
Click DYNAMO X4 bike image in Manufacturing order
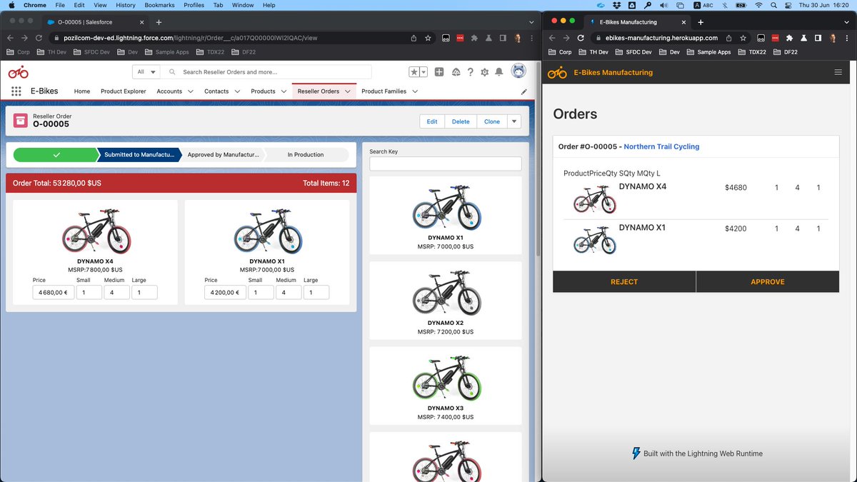tap(594, 199)
